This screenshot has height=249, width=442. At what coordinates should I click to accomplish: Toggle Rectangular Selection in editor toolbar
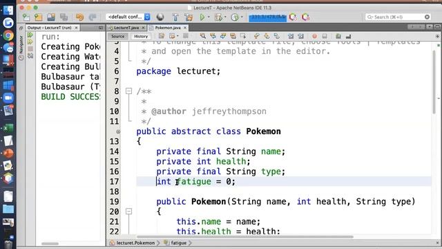pos(243,36)
